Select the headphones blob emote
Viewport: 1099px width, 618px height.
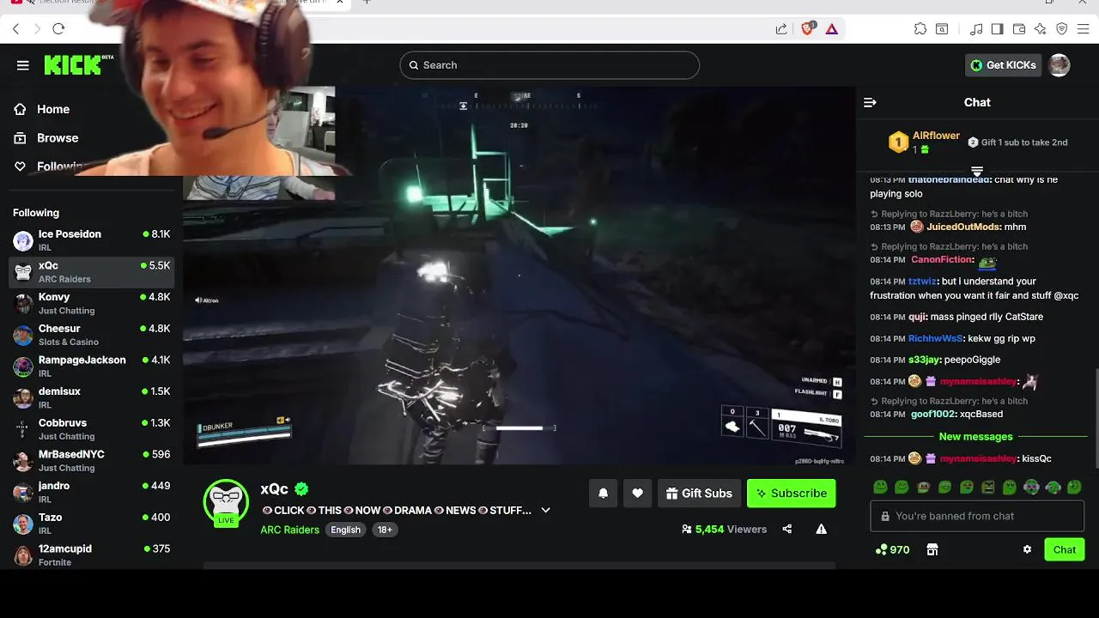coord(1031,488)
